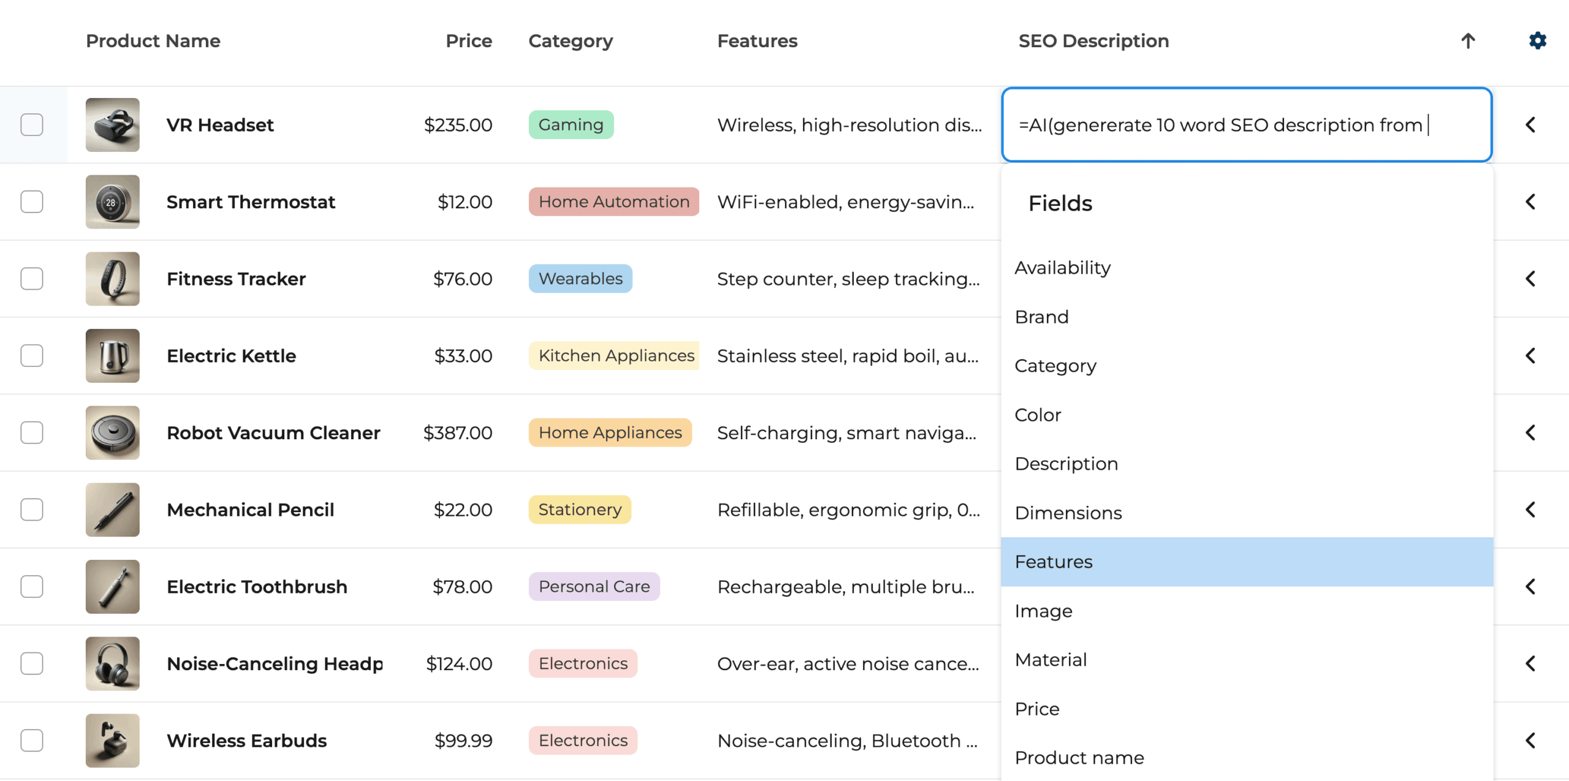The image size is (1569, 781).
Task: Select Product name from the Fields list
Action: coord(1079,758)
